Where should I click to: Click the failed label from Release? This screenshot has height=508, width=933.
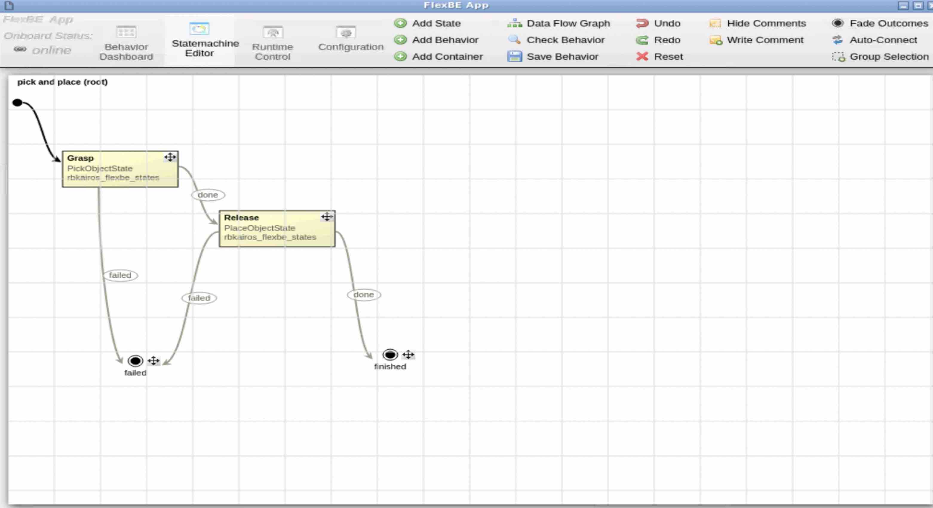[199, 298]
